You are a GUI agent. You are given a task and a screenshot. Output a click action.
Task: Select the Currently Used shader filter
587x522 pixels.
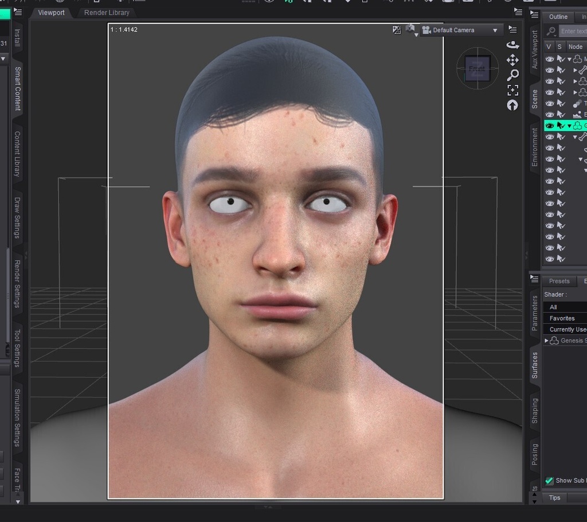[x=565, y=329]
